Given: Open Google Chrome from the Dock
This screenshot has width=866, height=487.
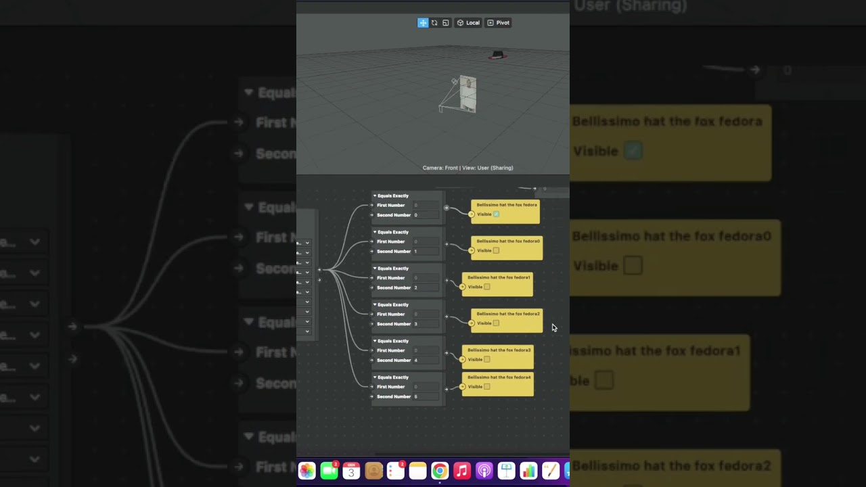Looking at the screenshot, I should (x=440, y=471).
